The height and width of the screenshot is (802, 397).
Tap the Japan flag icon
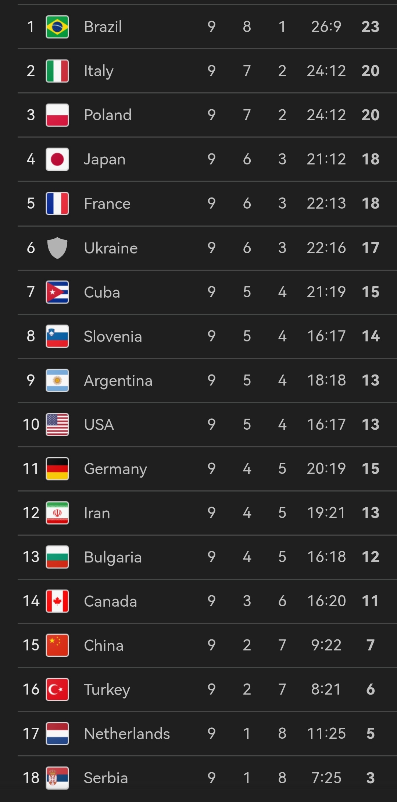[x=57, y=159]
